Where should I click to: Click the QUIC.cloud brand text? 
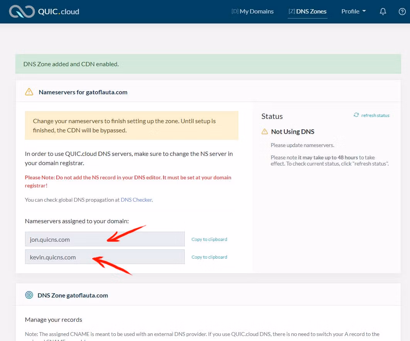[59, 12]
